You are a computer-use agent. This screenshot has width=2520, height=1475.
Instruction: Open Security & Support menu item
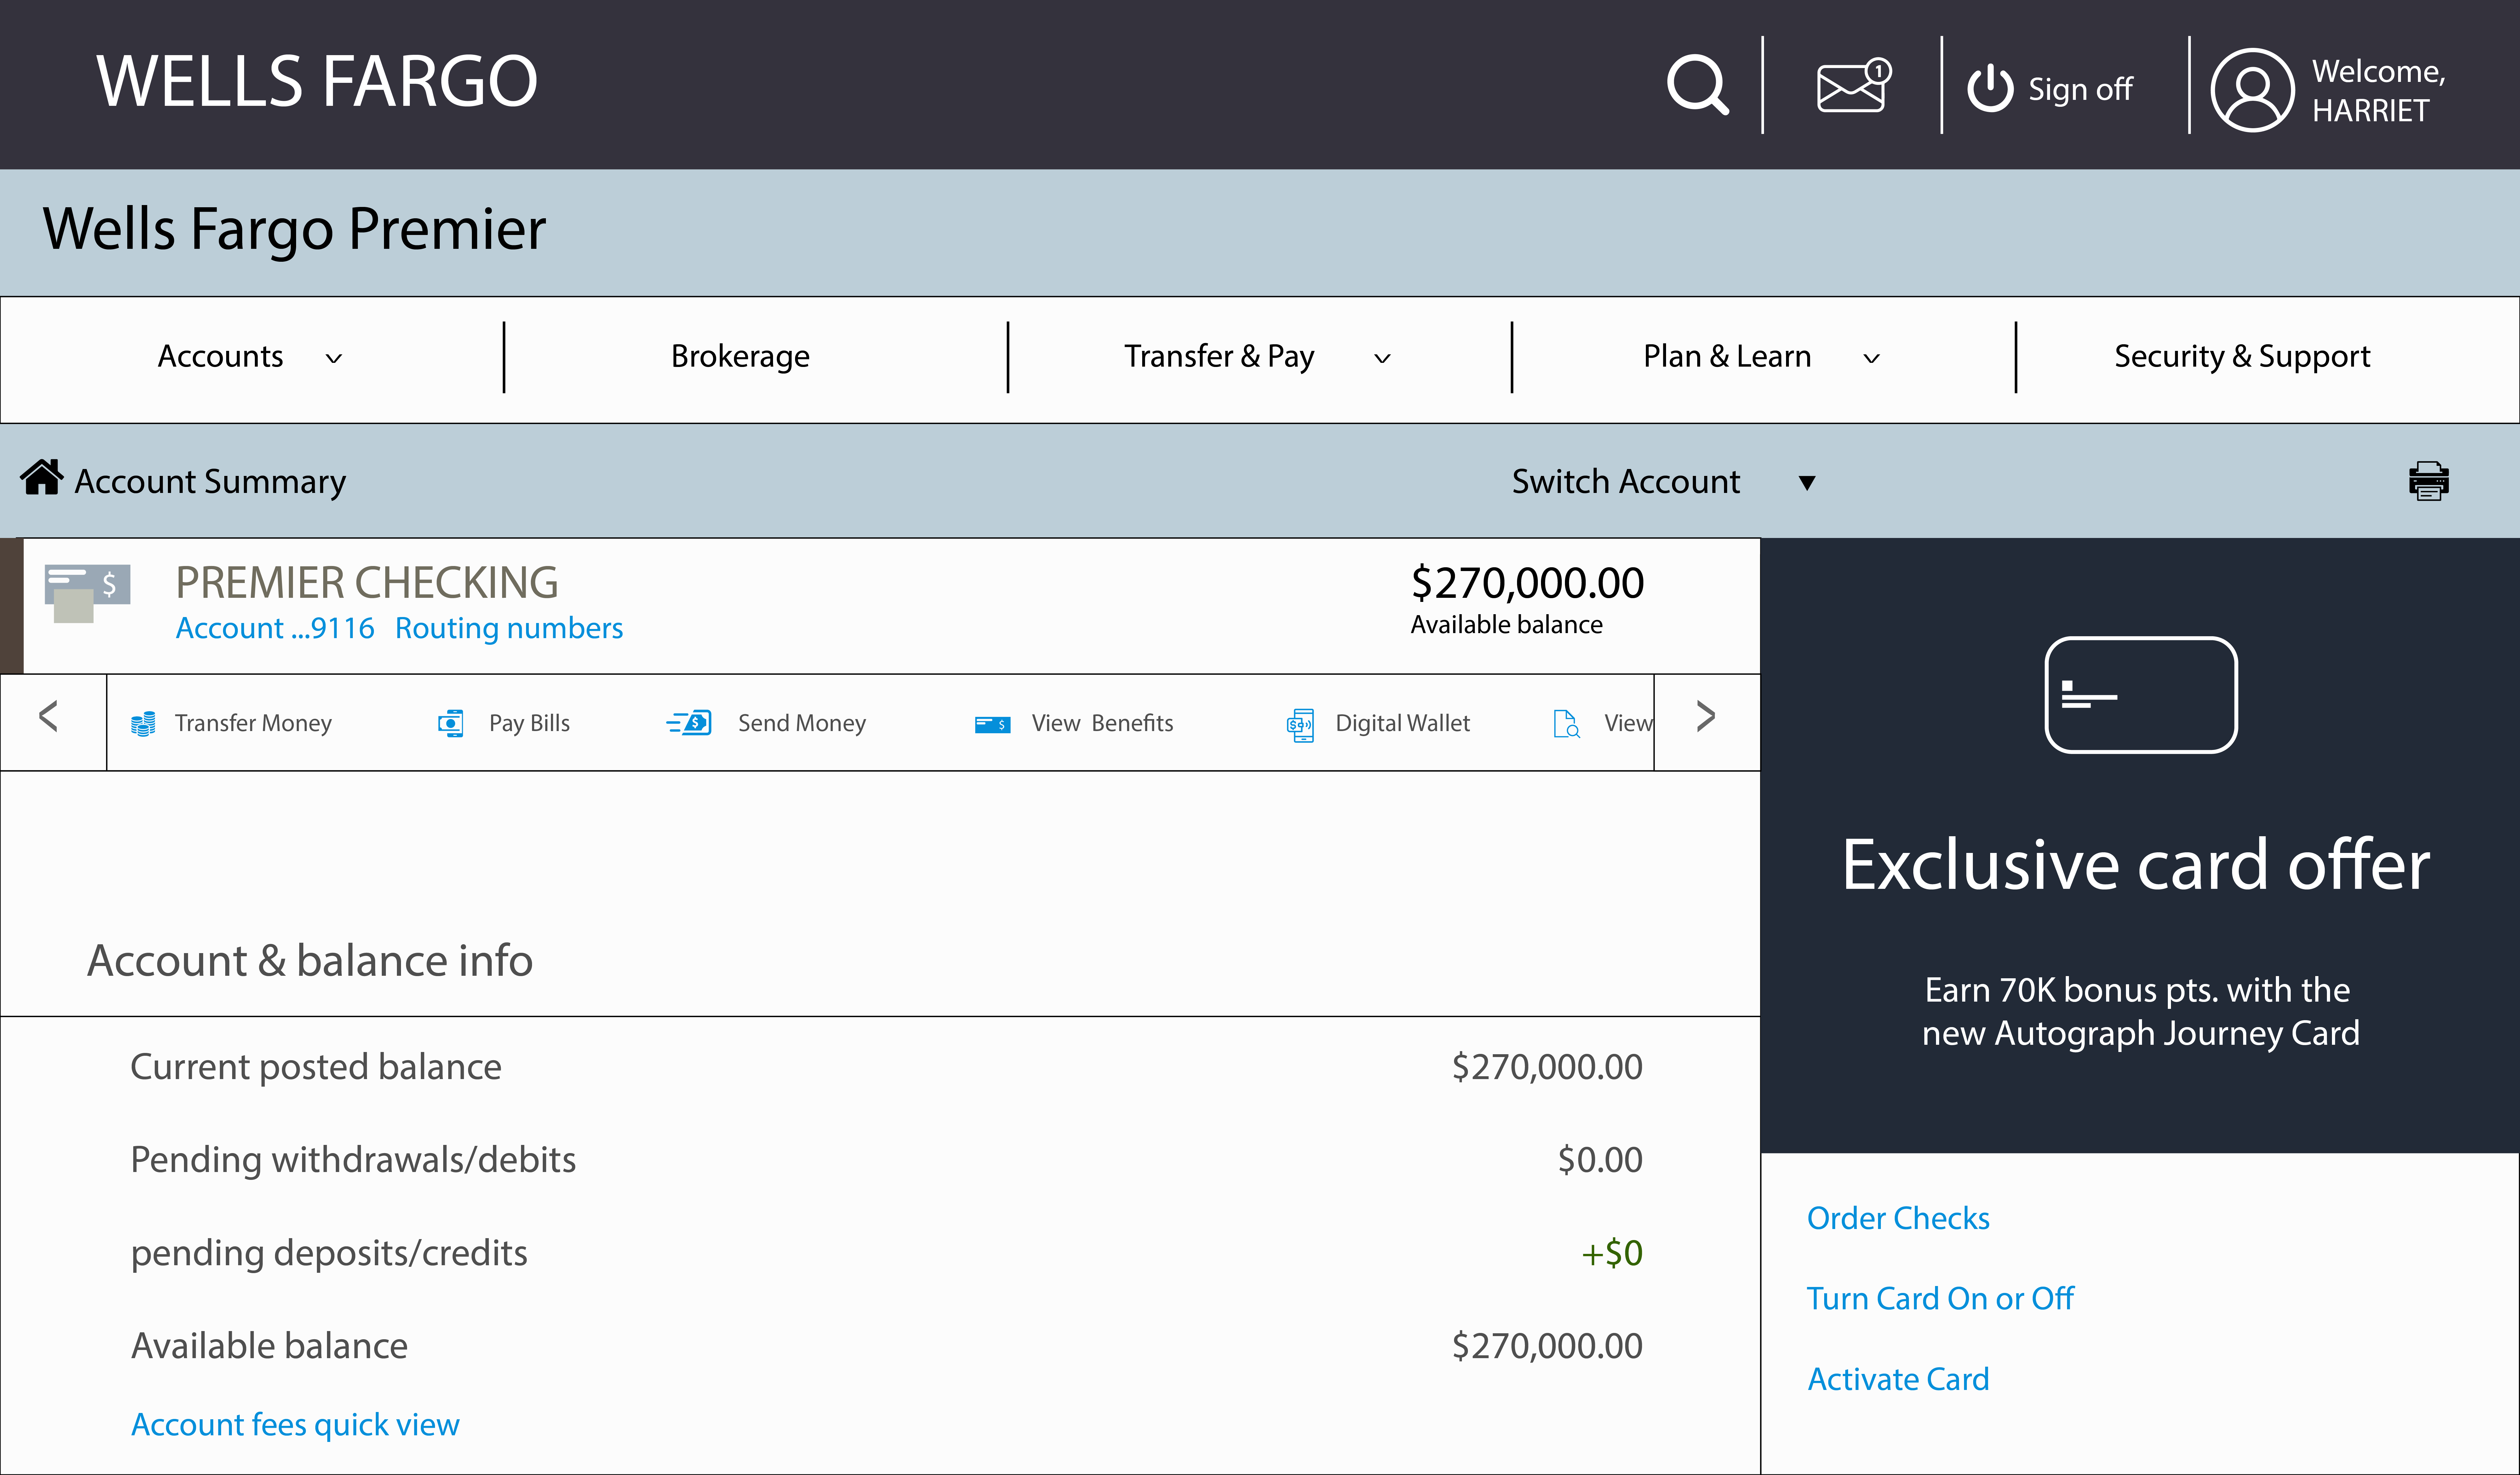click(x=2242, y=357)
